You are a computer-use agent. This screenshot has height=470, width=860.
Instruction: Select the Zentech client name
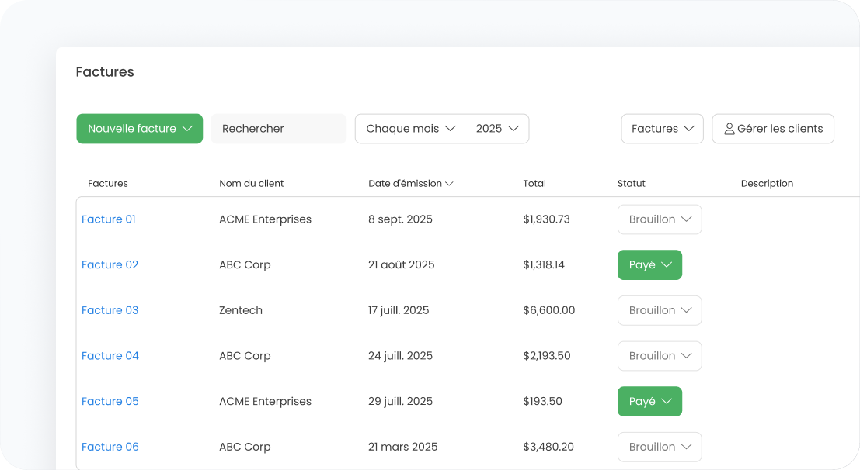click(x=241, y=310)
